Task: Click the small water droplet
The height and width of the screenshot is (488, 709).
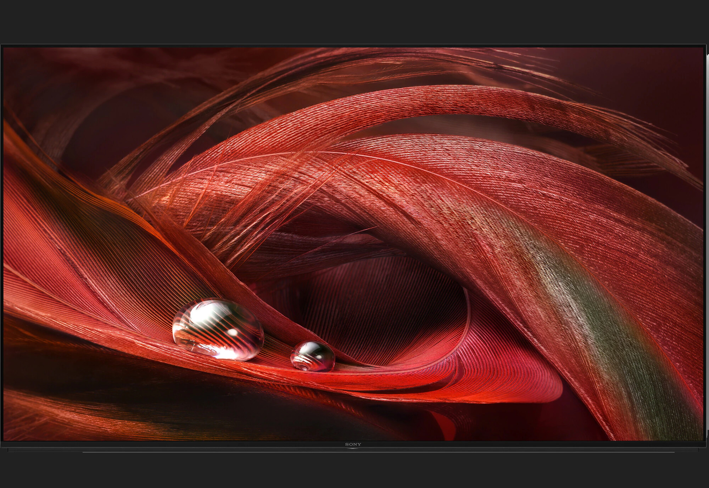Action: click(x=313, y=356)
